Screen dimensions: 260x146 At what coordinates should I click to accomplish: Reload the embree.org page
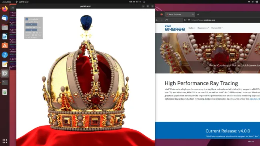coord(166,20)
